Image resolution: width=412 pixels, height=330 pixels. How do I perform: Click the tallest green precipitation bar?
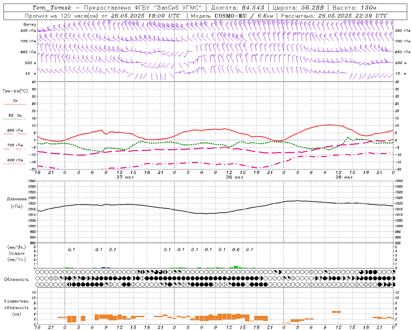(x=236, y=267)
